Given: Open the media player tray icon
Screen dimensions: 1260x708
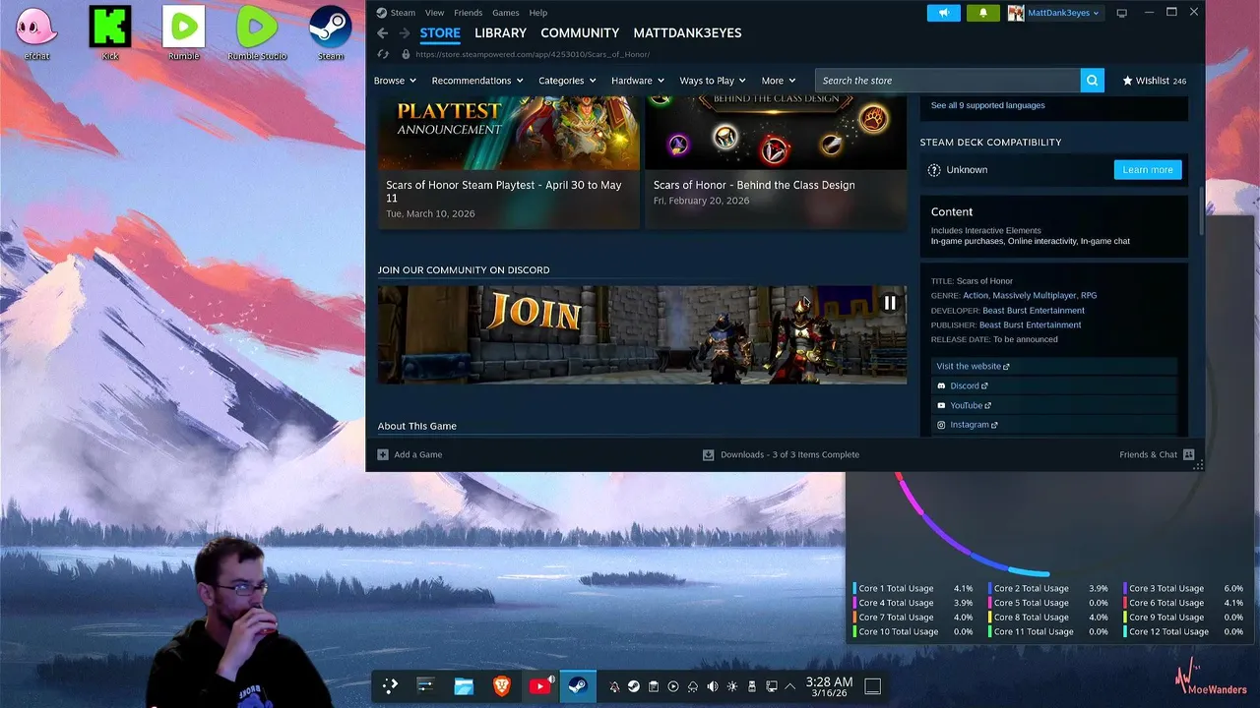Looking at the screenshot, I should (x=673, y=686).
